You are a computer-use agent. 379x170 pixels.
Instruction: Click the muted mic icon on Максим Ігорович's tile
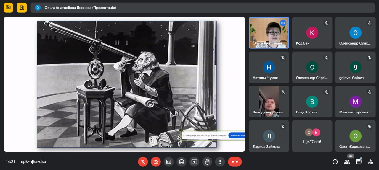point(370,92)
